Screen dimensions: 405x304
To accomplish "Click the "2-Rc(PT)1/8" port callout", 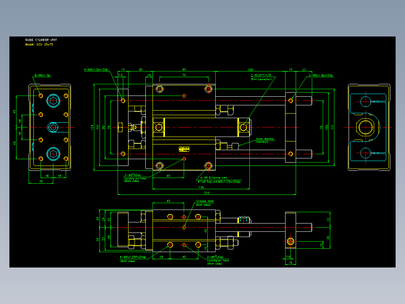I will pos(261,75).
